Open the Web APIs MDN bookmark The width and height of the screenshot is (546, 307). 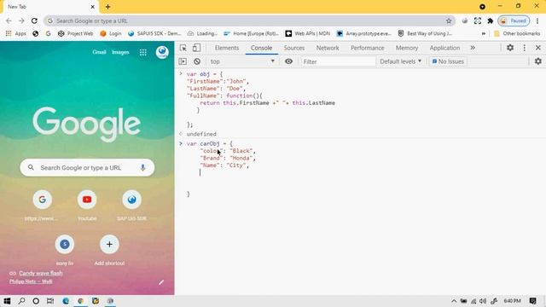coord(307,33)
